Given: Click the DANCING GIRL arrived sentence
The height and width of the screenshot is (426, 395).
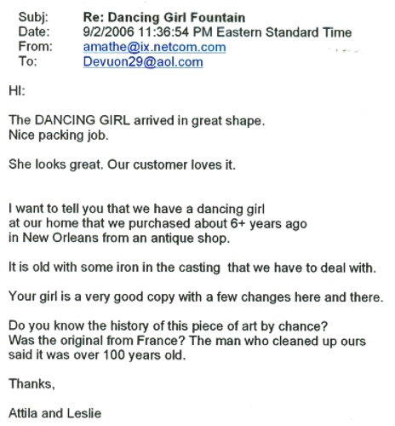Looking at the screenshot, I should click(136, 120).
